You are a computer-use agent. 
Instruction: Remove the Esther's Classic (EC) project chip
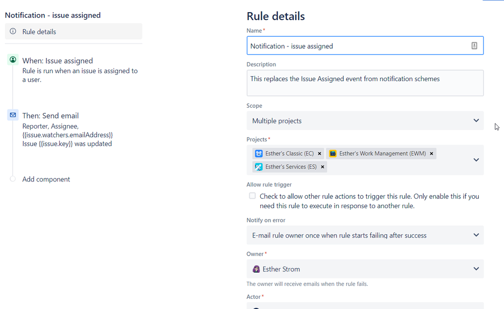coord(320,153)
